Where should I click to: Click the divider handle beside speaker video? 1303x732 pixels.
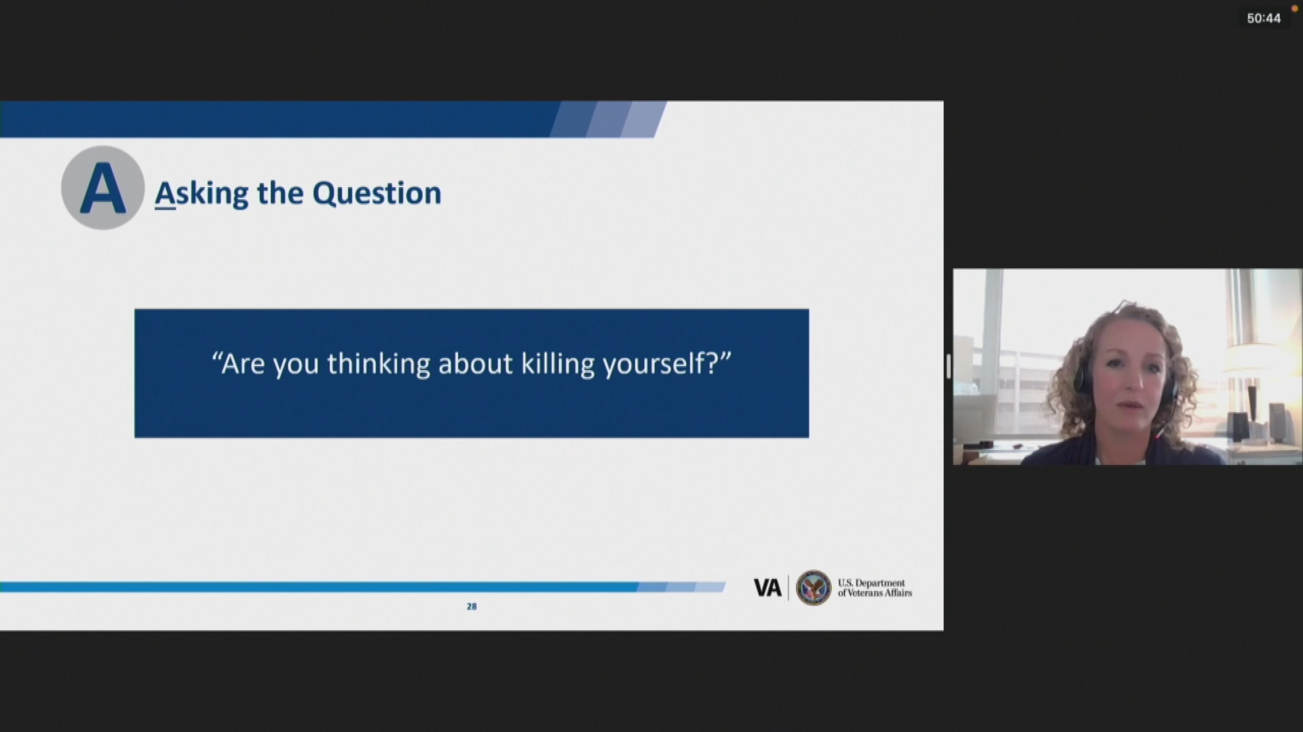(x=948, y=367)
